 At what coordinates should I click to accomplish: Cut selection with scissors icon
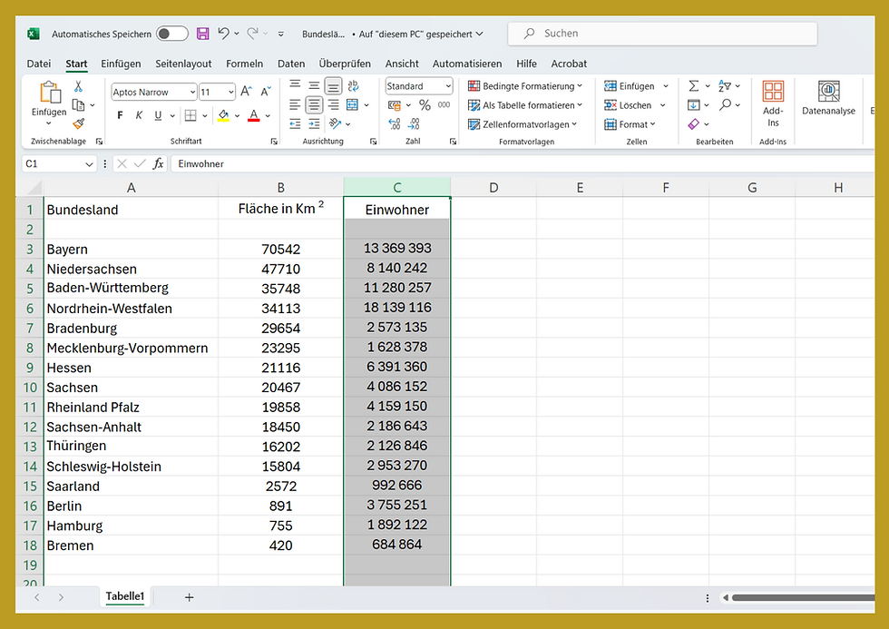tap(78, 86)
